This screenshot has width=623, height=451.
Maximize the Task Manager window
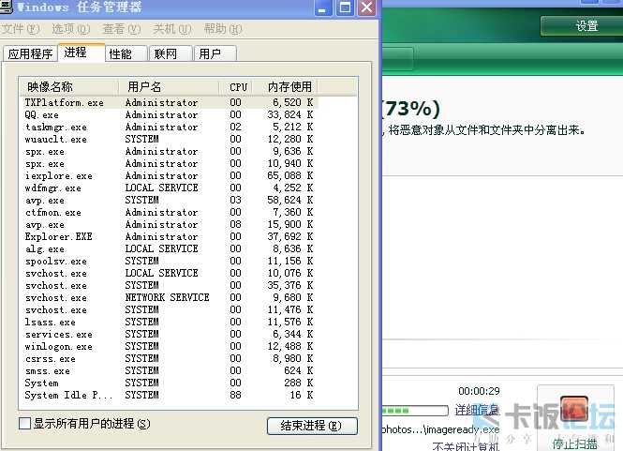coord(345,8)
